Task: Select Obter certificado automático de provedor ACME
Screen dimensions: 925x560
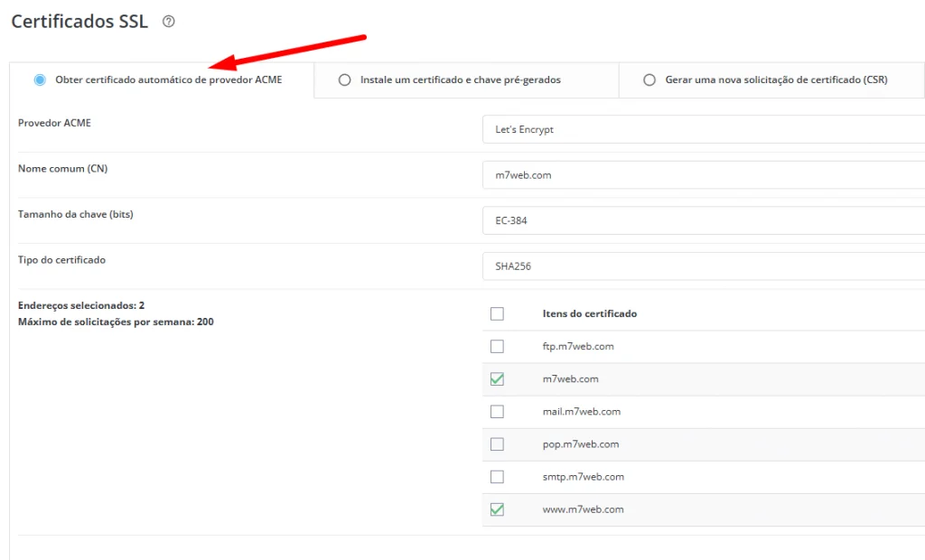Action: pos(40,79)
